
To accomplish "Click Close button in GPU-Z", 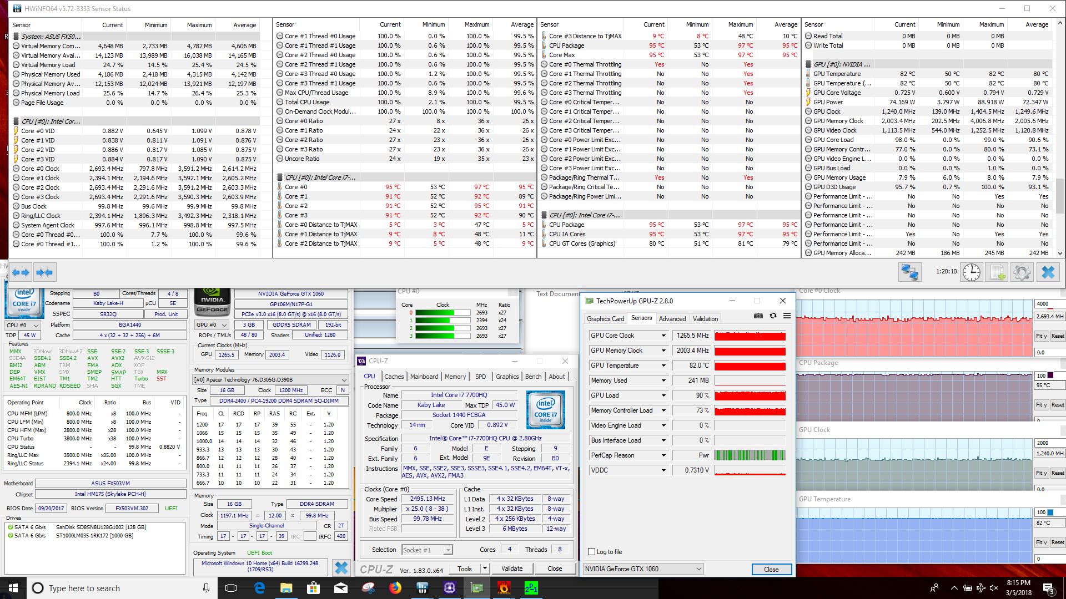I will (x=771, y=570).
